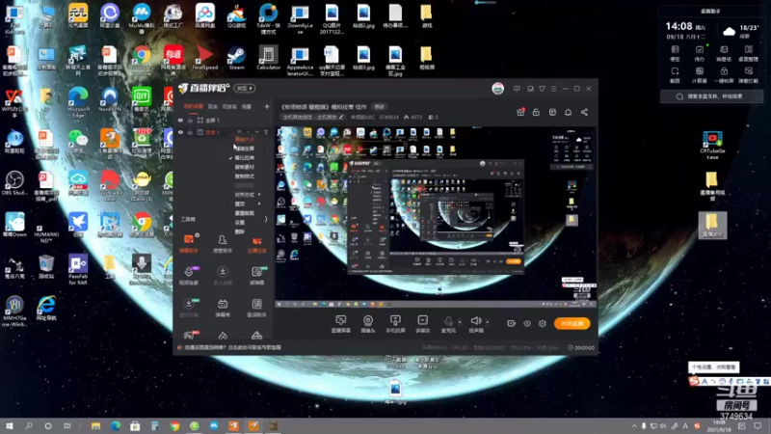Toggle lock on layer 文本 1

tap(190, 132)
